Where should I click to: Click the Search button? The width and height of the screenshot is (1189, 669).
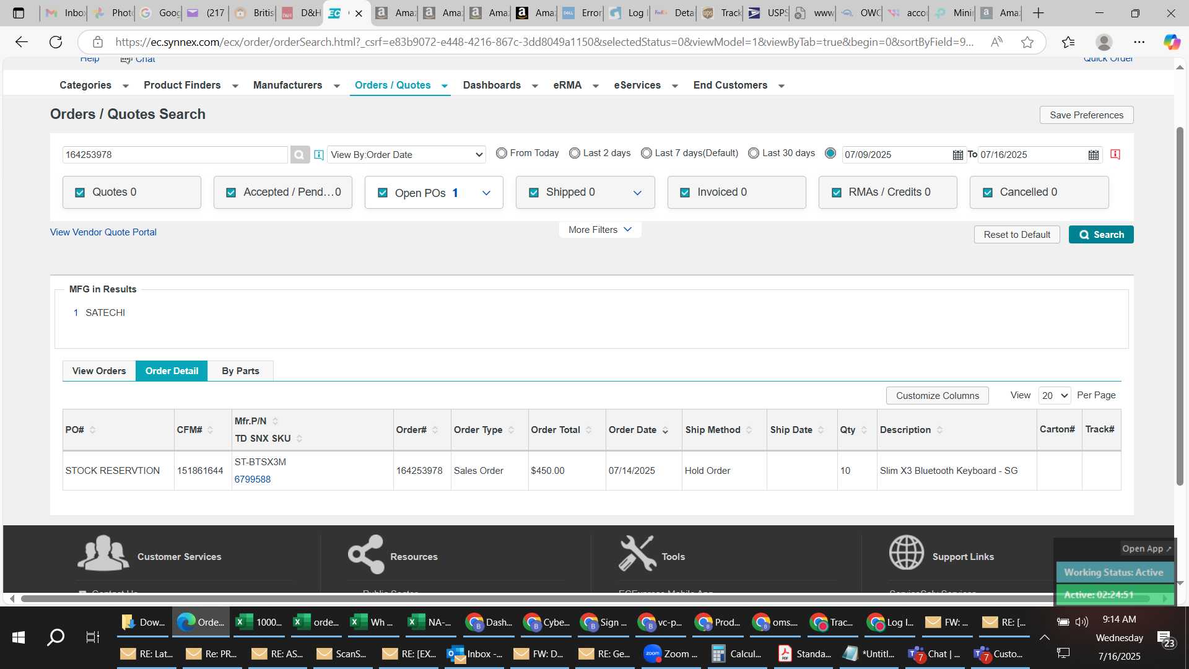pos(1101,235)
